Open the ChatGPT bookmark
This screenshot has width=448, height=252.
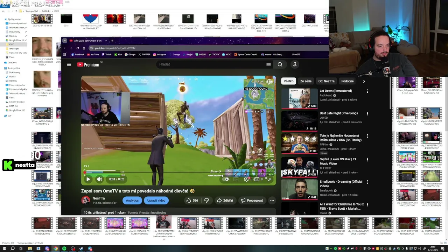[296, 55]
